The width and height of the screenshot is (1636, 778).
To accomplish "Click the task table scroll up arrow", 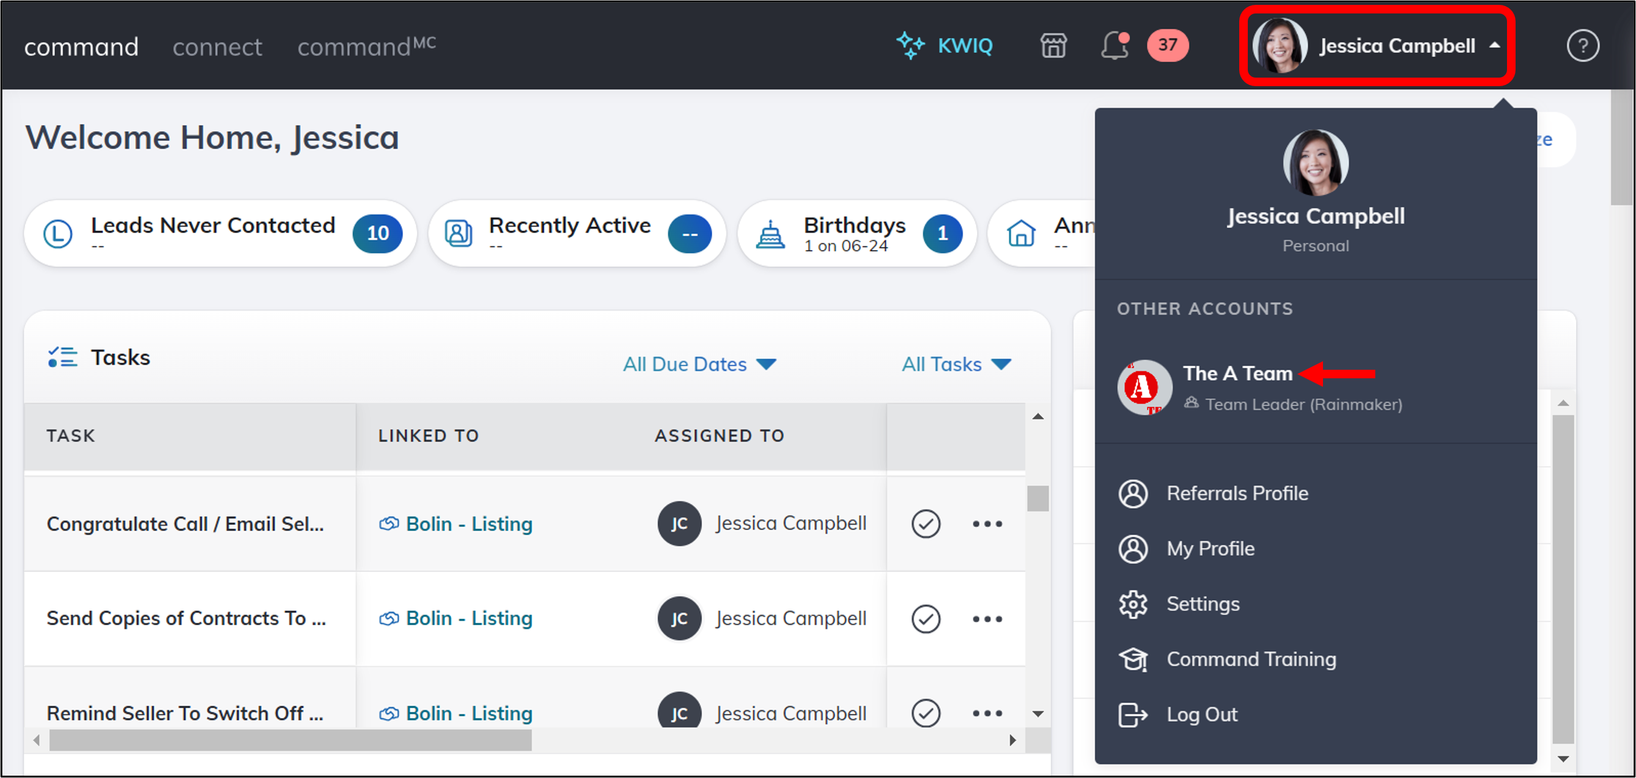I will [x=1037, y=417].
